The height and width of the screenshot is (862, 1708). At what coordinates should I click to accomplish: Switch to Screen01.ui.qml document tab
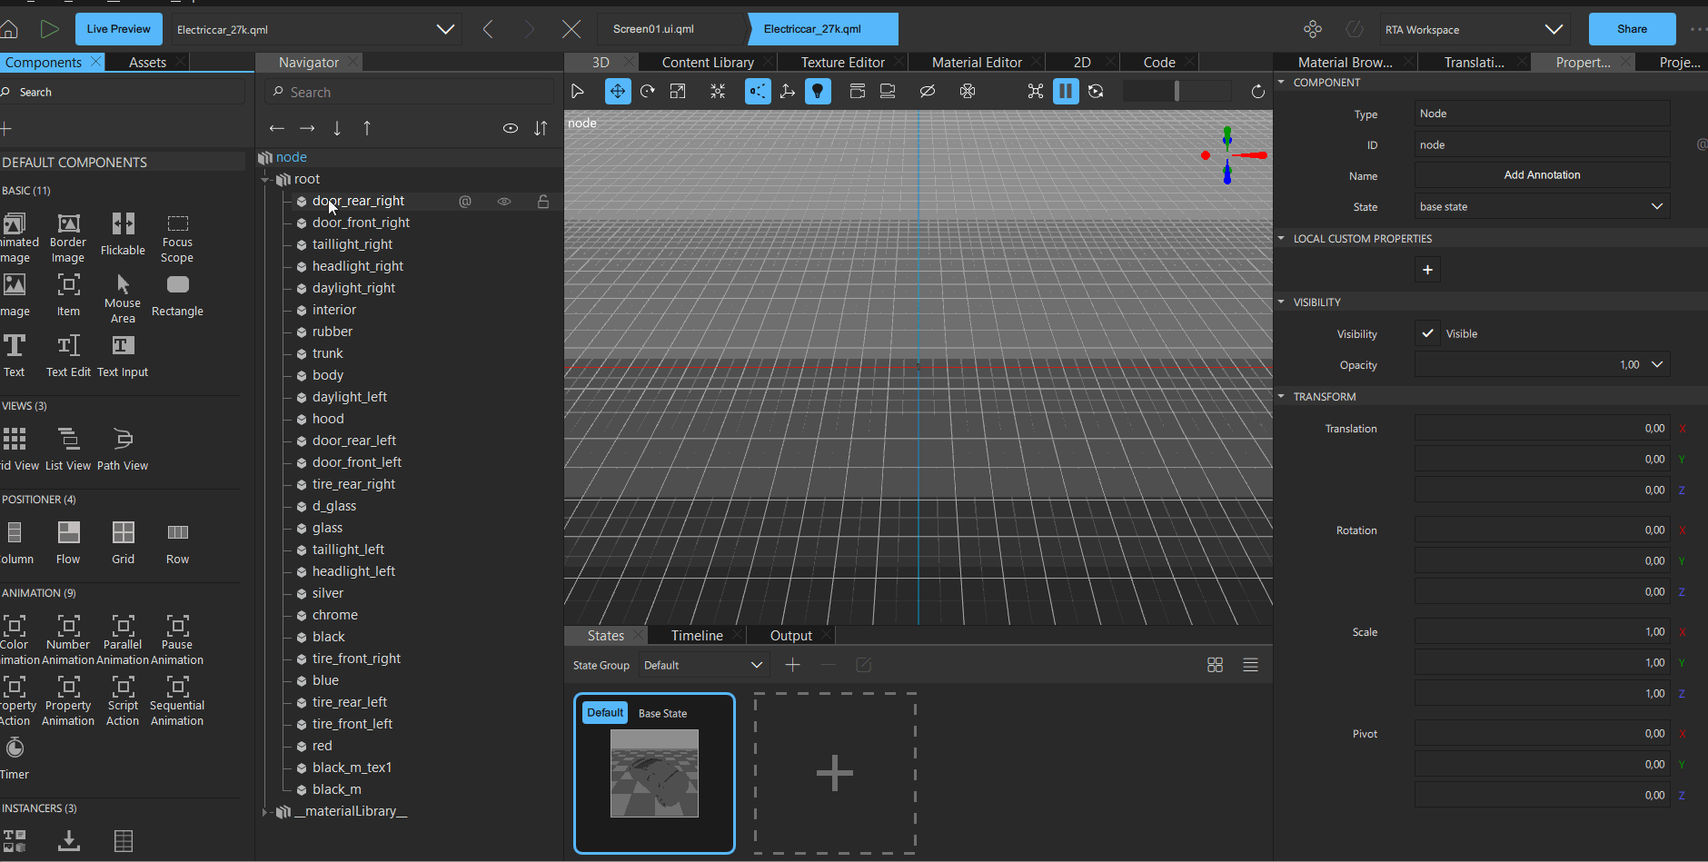653,29
